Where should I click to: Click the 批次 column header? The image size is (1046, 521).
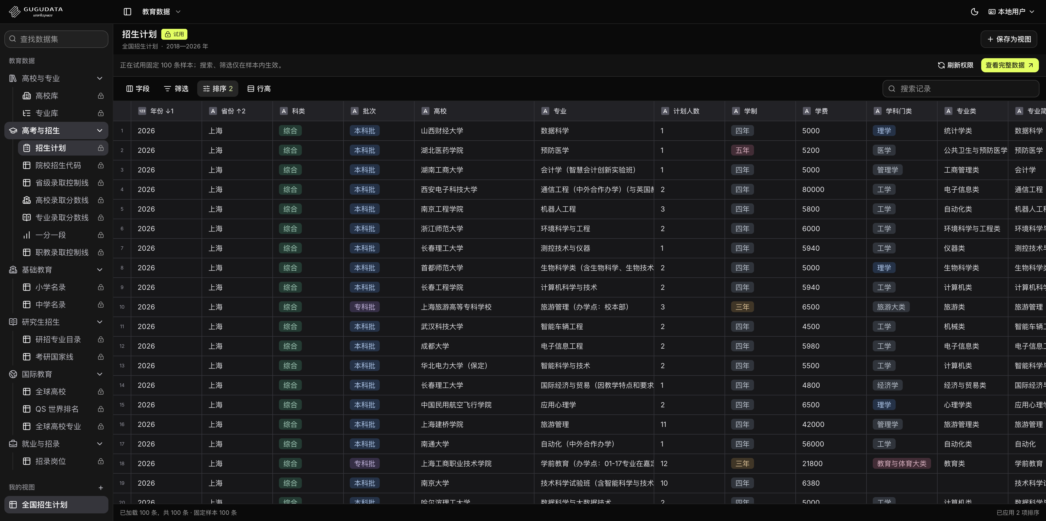(379, 111)
